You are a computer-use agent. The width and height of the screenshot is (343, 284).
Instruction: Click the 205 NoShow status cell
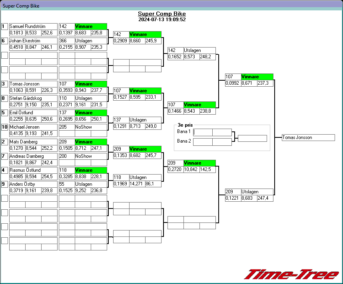pos(91,127)
